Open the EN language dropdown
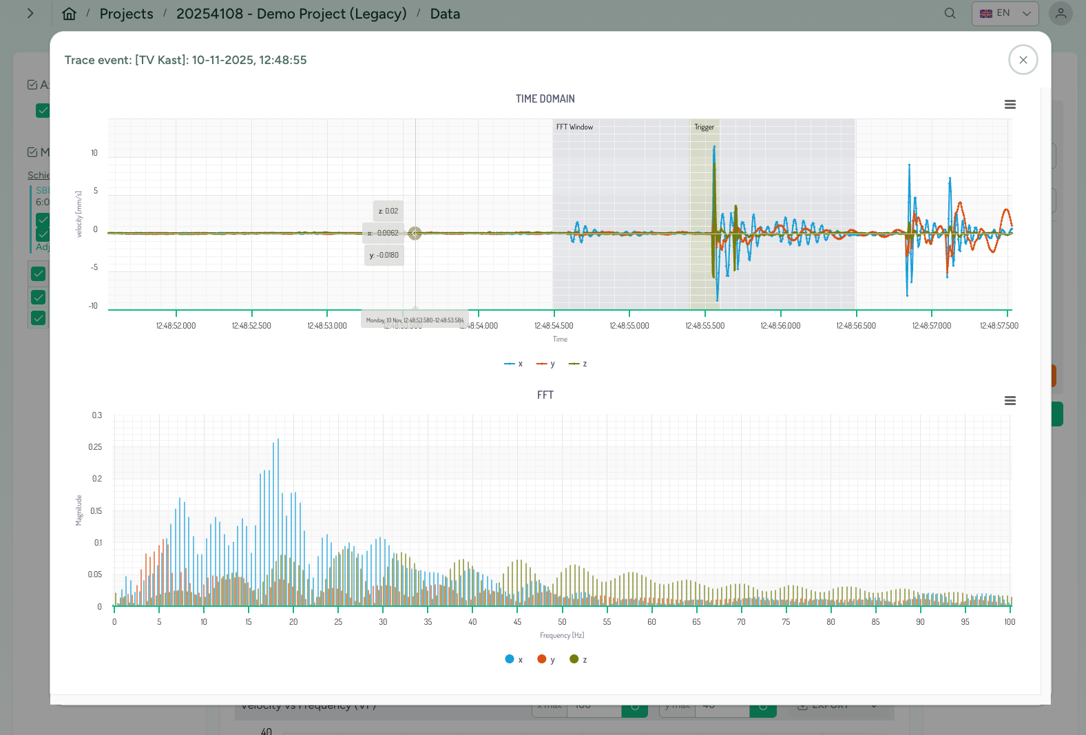The image size is (1086, 735). [x=1005, y=13]
